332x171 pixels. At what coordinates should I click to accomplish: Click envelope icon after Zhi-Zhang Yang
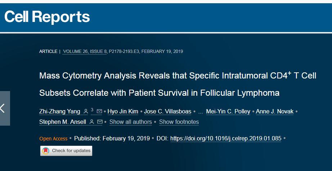[99, 111]
